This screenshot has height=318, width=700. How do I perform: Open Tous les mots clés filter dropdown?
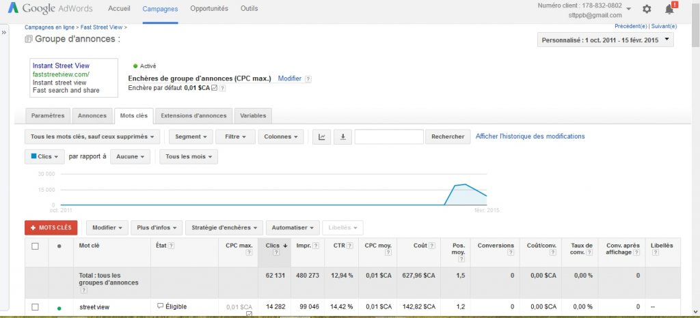point(92,136)
